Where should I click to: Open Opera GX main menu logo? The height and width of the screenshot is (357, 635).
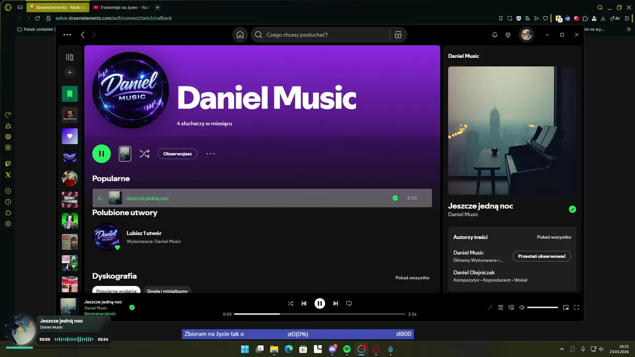tap(8, 7)
